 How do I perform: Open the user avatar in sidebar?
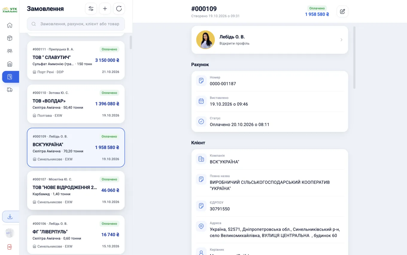(10, 233)
